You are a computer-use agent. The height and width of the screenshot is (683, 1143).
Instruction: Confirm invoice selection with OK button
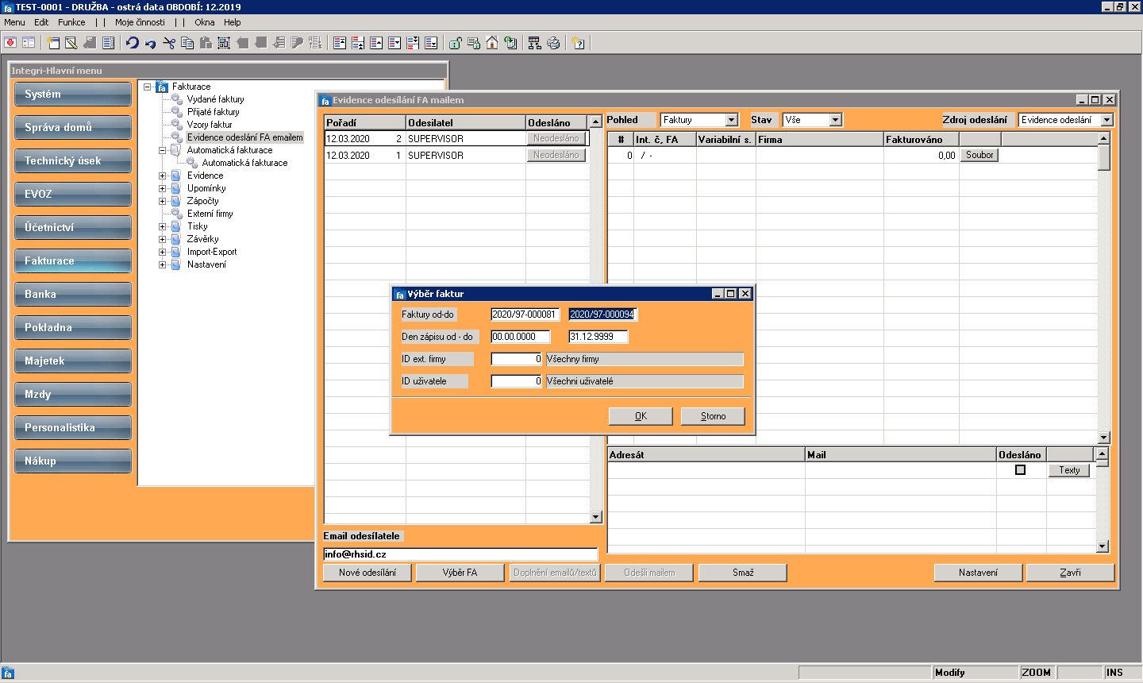[x=641, y=416]
